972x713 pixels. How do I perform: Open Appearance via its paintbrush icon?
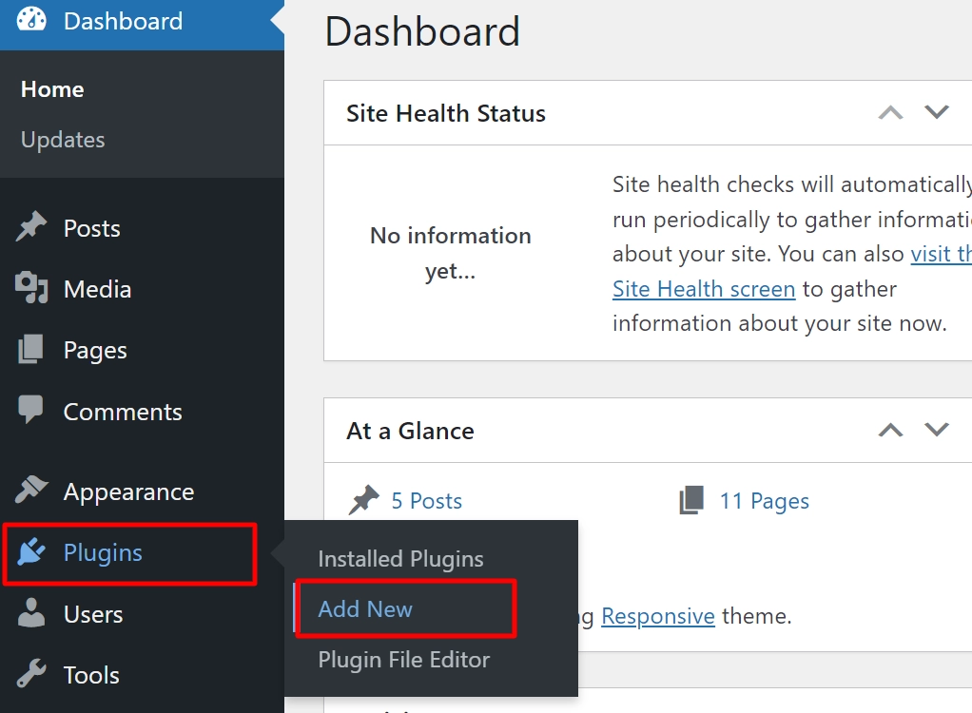(x=30, y=491)
